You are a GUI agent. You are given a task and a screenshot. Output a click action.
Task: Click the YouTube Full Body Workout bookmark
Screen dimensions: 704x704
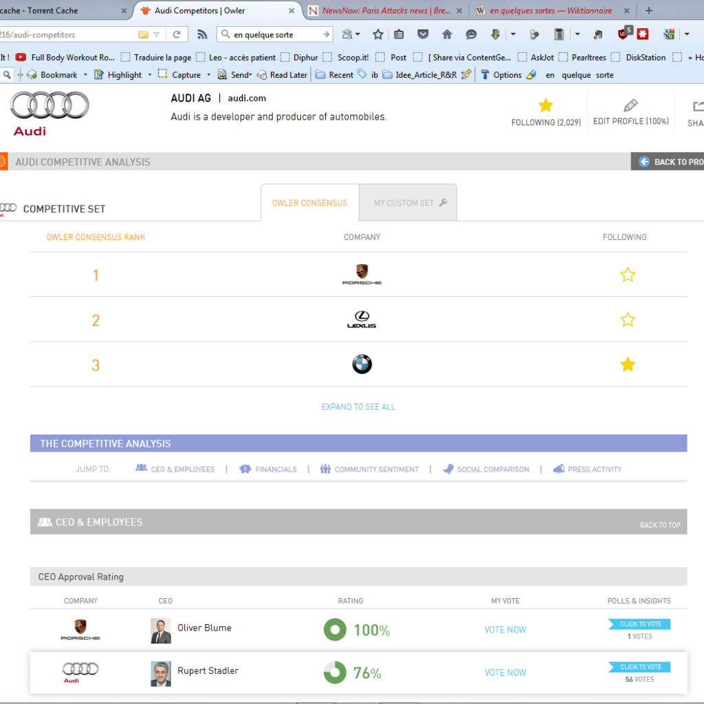(x=65, y=58)
